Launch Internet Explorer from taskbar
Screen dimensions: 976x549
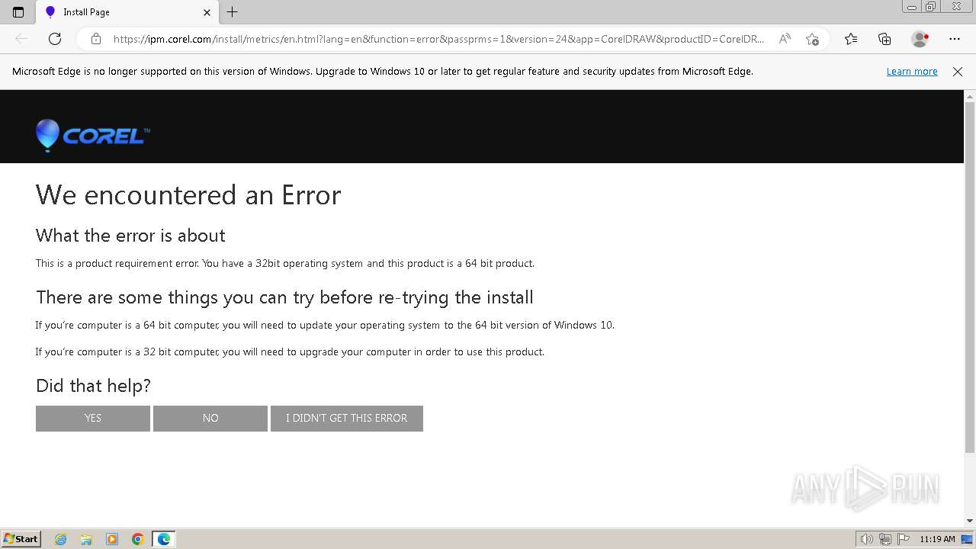tap(61, 539)
